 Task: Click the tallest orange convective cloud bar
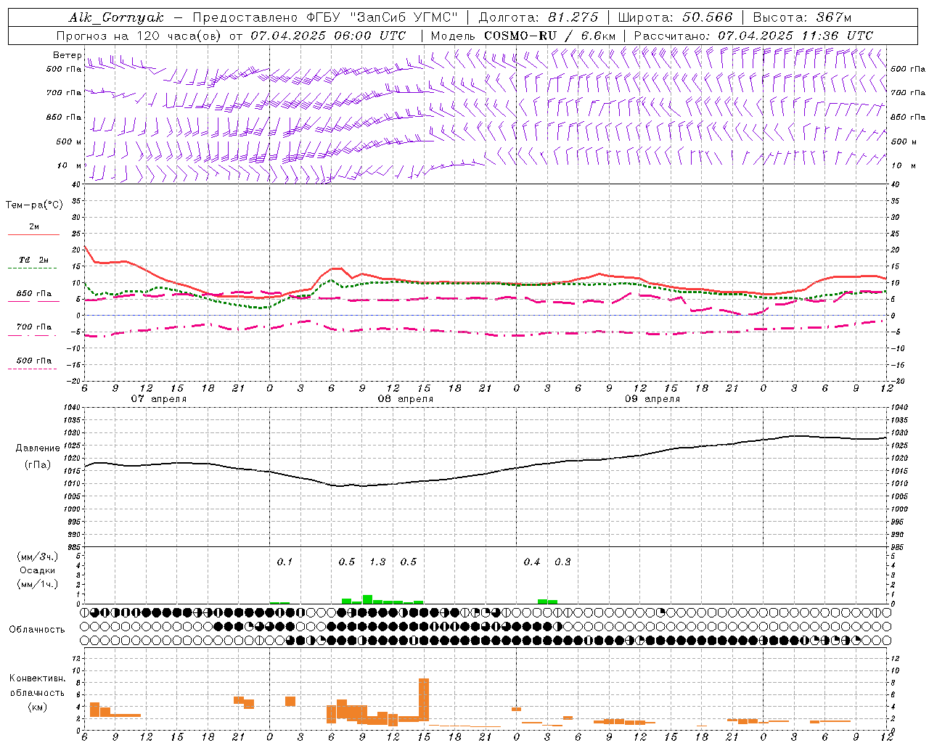424,700
